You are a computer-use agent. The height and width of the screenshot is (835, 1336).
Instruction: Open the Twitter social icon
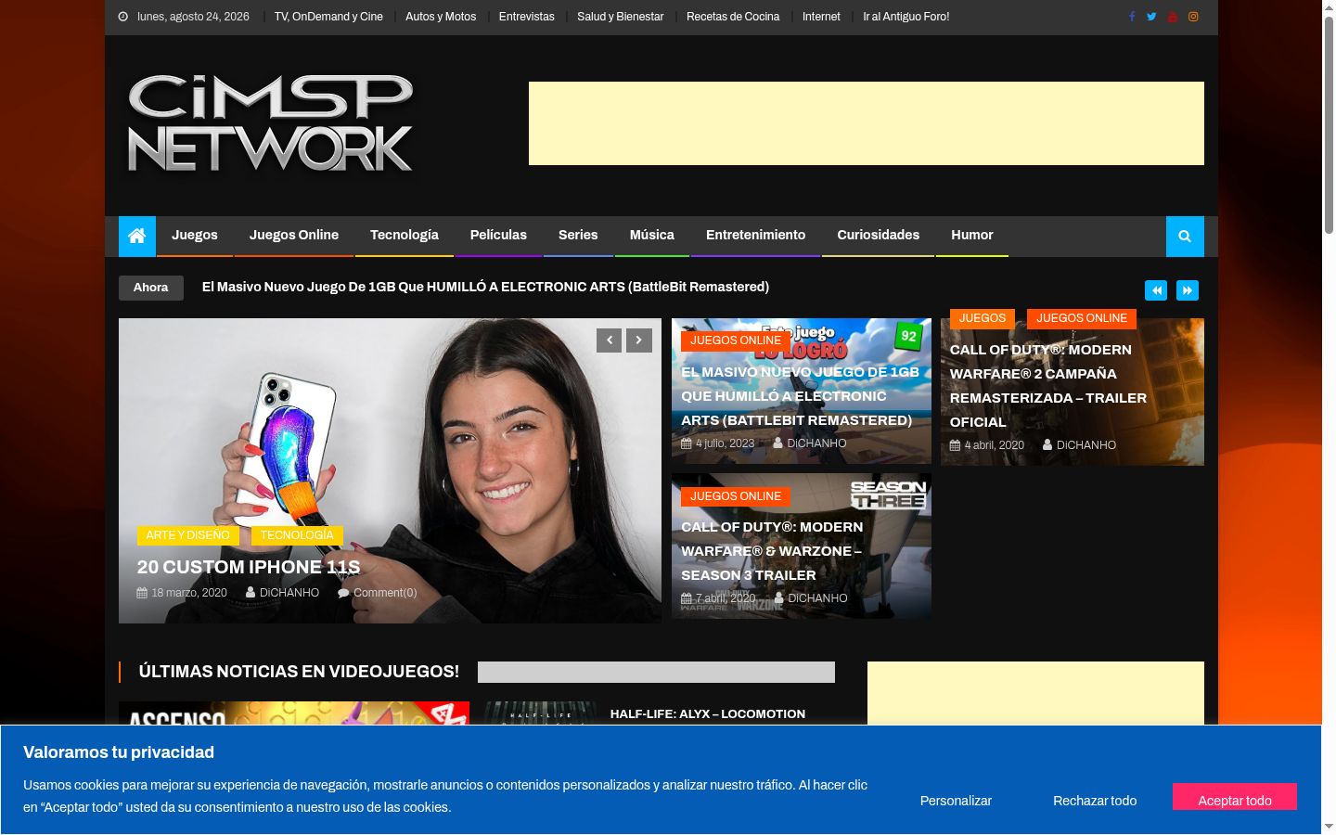[1151, 17]
